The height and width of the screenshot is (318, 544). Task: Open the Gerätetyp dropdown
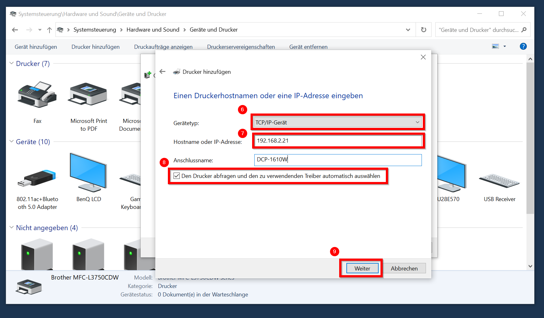[x=338, y=122]
